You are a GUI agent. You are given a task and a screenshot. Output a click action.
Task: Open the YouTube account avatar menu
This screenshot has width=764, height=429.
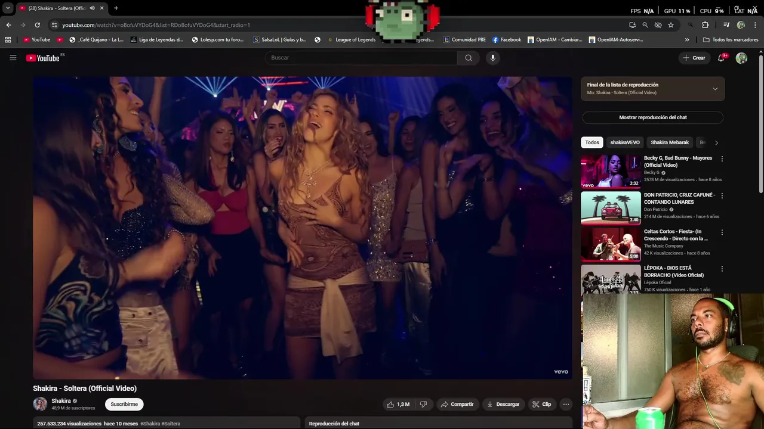[x=741, y=58]
